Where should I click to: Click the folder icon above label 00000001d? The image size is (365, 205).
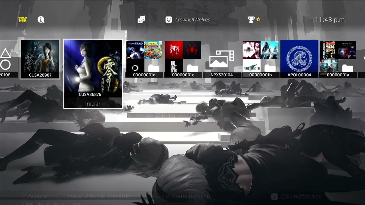click(154, 68)
